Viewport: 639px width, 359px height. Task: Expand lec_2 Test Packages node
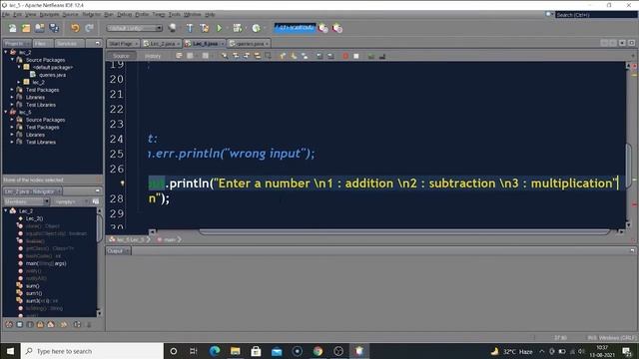click(12, 90)
